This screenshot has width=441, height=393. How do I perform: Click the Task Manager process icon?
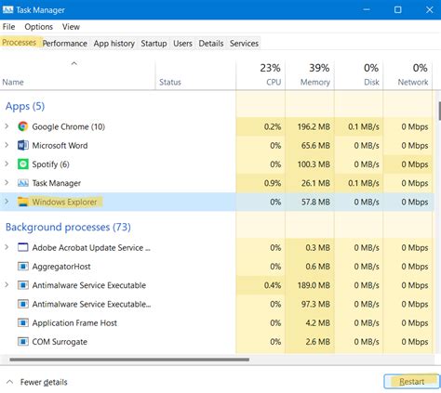pyautogui.click(x=23, y=183)
